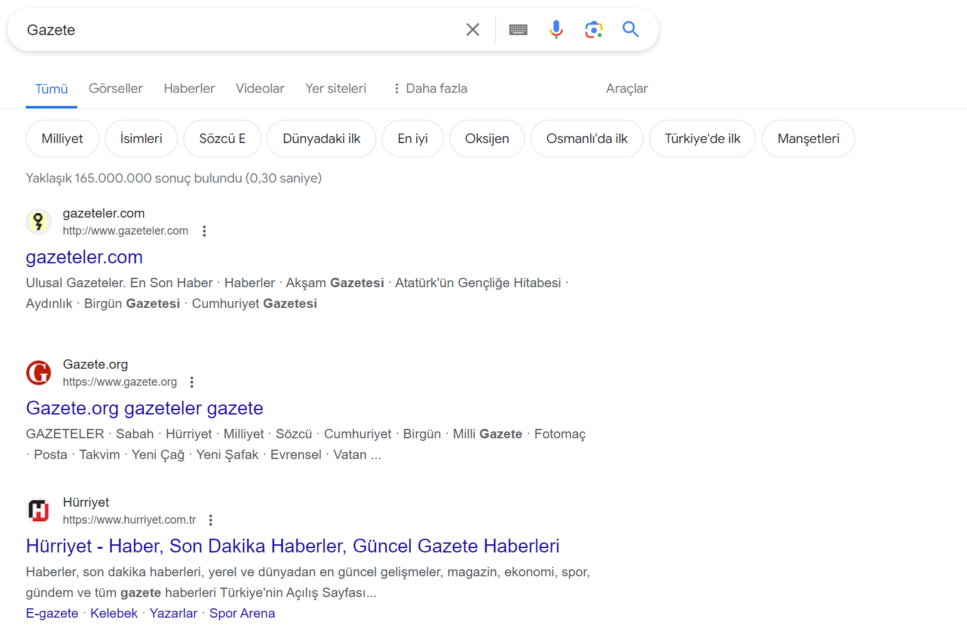Open the gazeteler.com result title link
The width and height of the screenshot is (967, 639).
pos(84,257)
